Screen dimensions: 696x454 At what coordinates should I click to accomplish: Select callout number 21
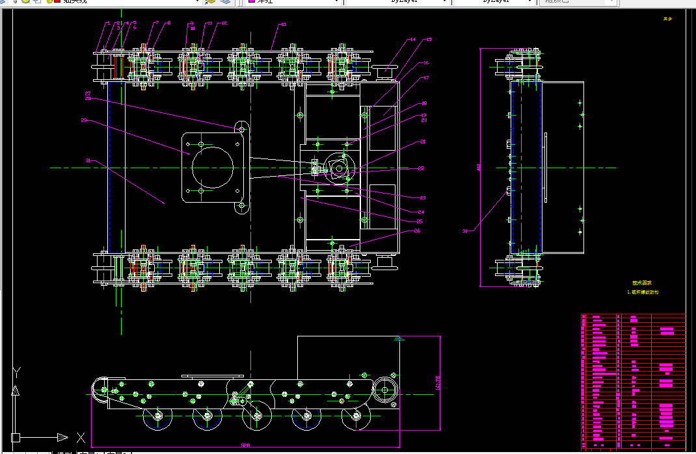pos(423,142)
